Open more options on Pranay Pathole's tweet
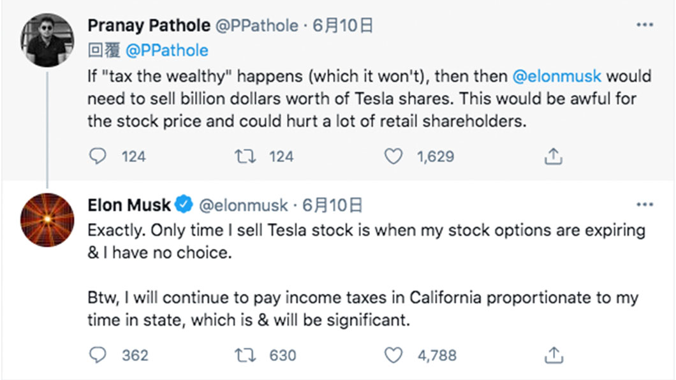676x380 pixels. [x=645, y=25]
